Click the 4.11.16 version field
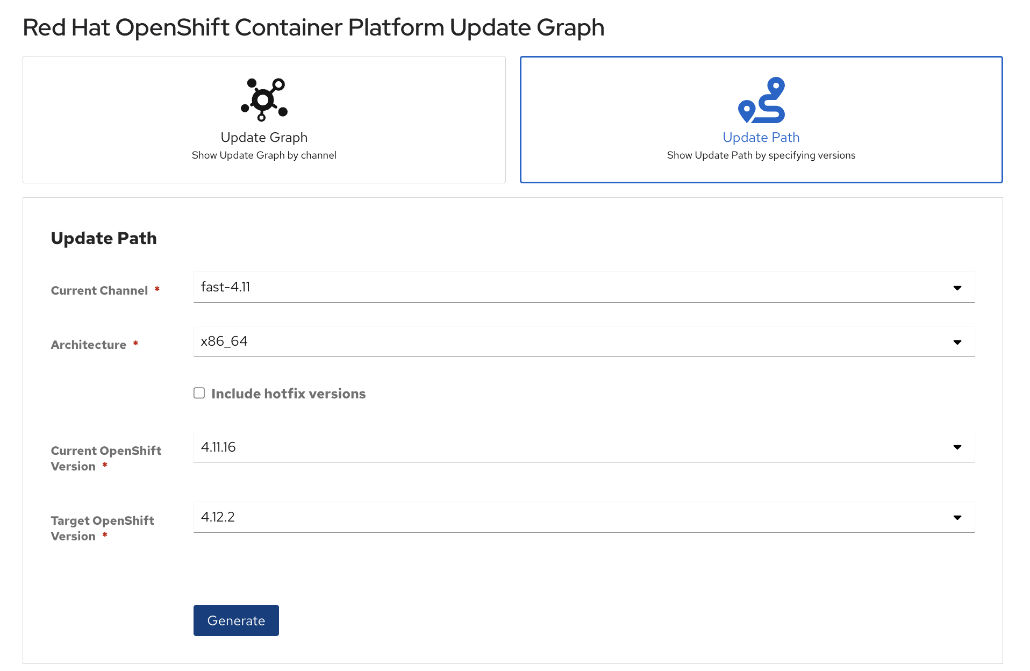Viewport: 1030px width, 671px height. click(x=376, y=446)
